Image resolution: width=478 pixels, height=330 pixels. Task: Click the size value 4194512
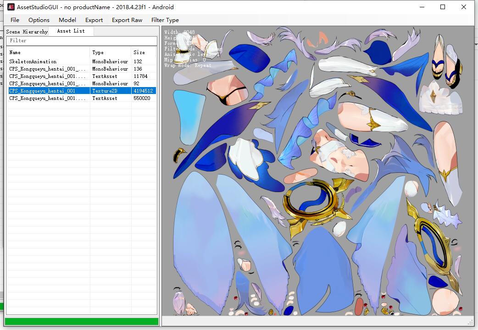click(143, 91)
